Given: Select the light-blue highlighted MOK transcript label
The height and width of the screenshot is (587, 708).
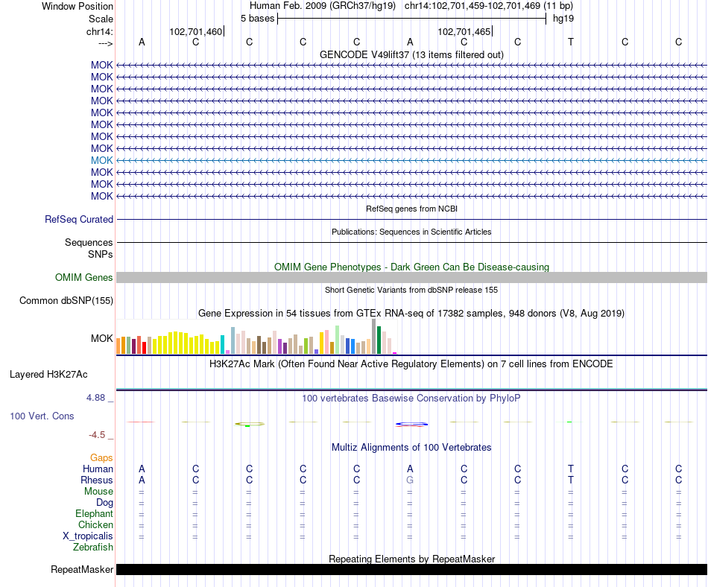Looking at the screenshot, I should [x=101, y=160].
